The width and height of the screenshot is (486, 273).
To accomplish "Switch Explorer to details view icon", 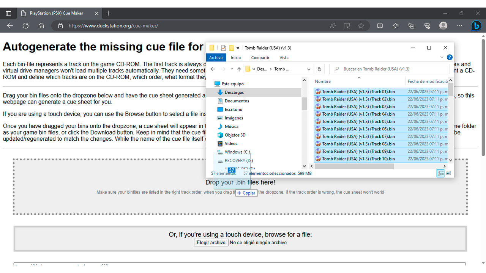I will point(440,173).
